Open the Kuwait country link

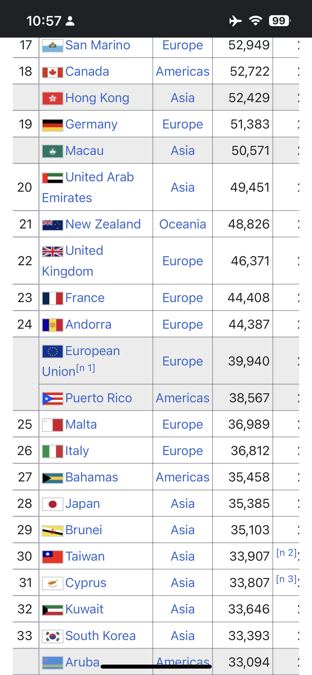tap(84, 609)
